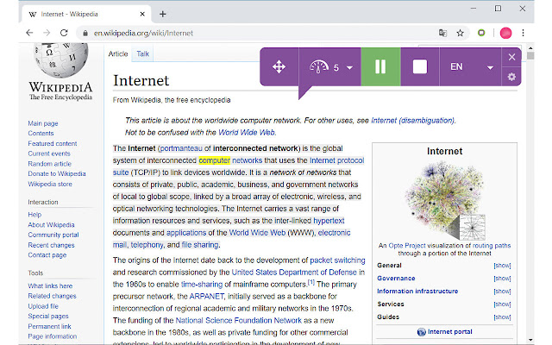Image resolution: width=552 pixels, height=345 pixels.
Task: Close the purple reader widget
Action: [511, 57]
